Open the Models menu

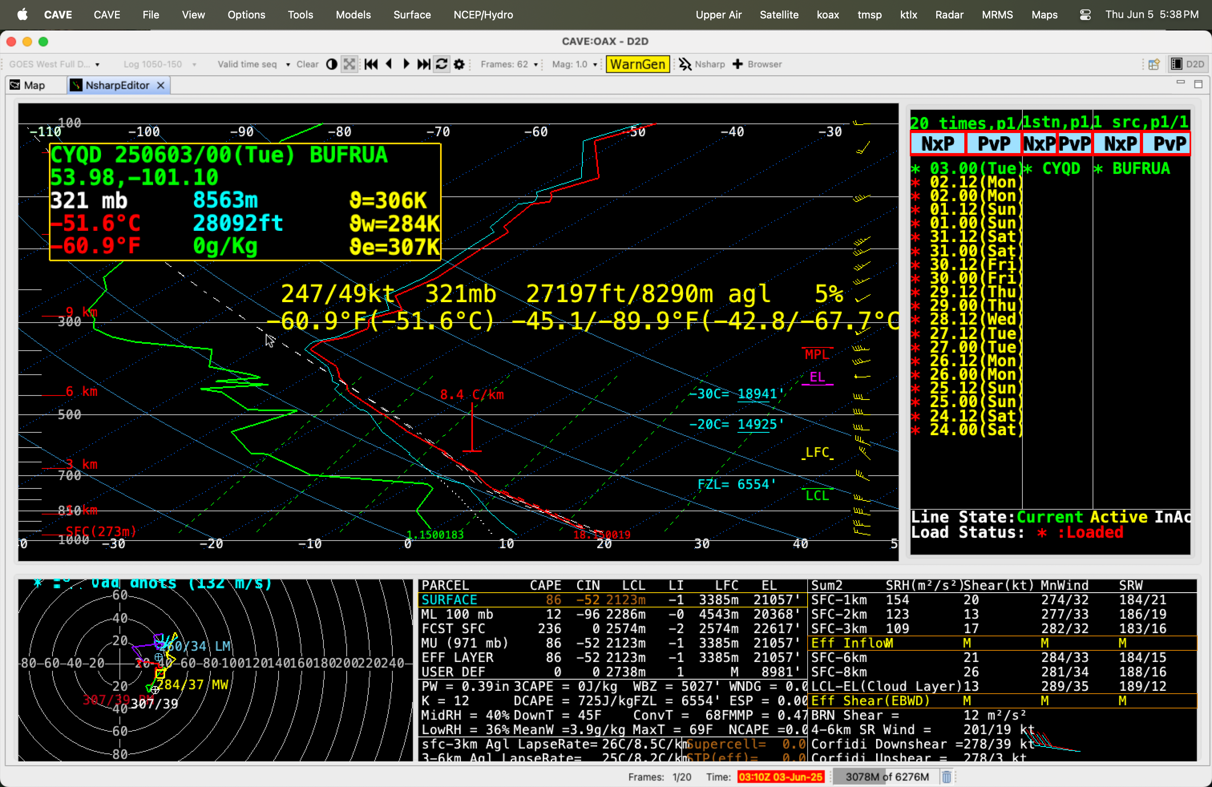353,15
